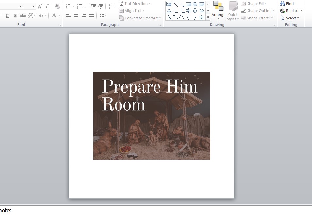The image size is (312, 217).
Task: Open Font dialog launcher
Action: [x=60, y=25]
